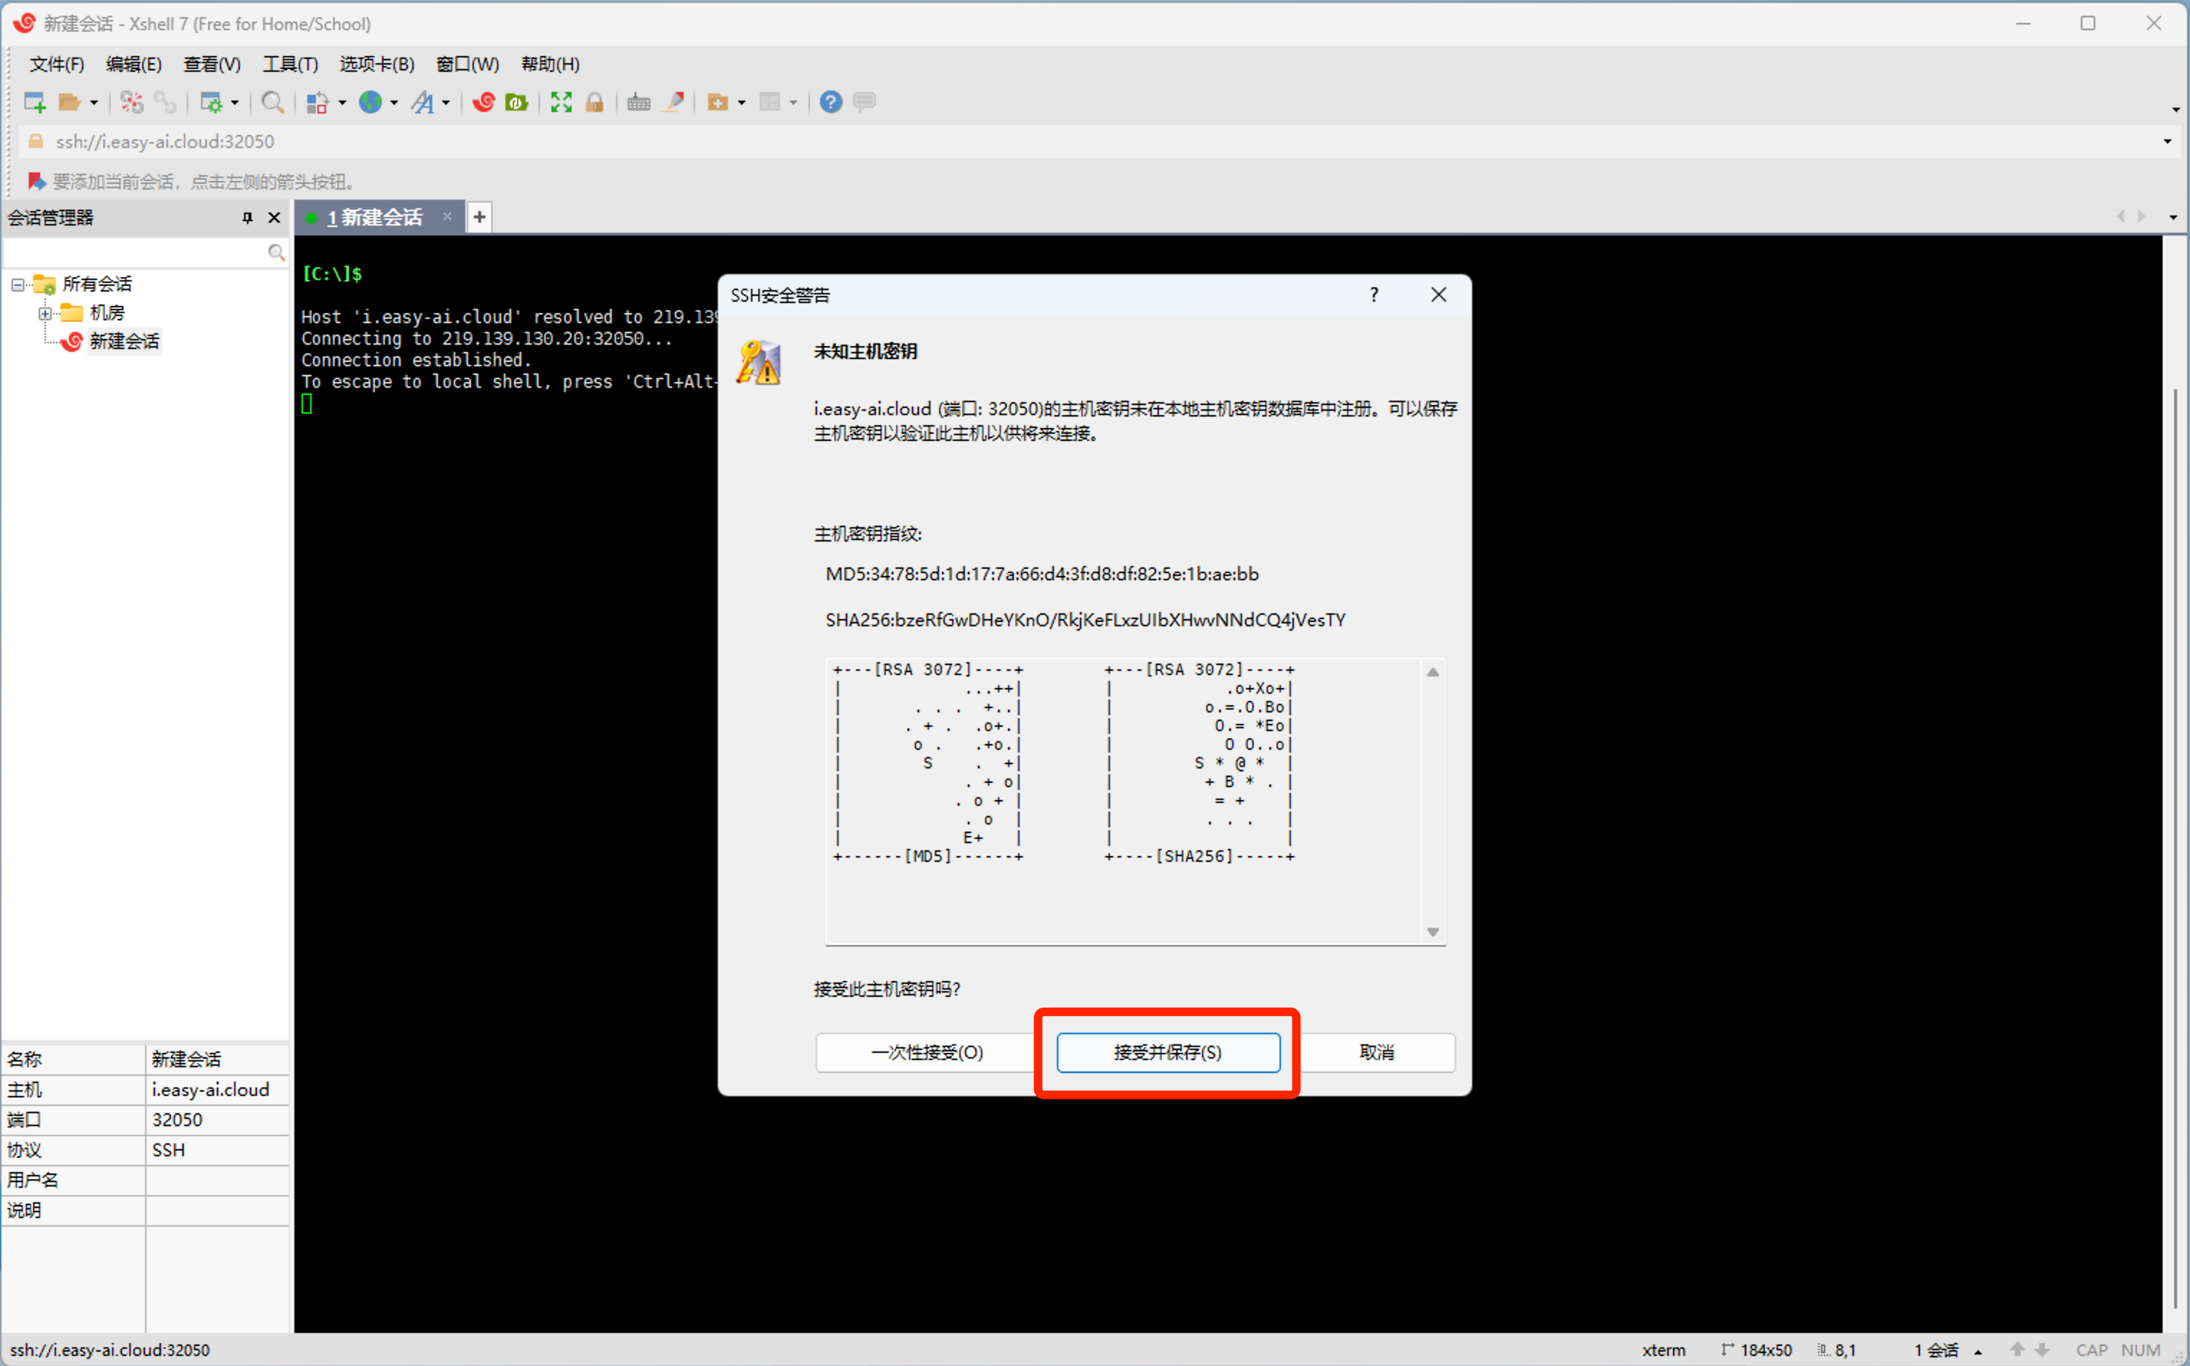Expand dropdown arrow next to font icon
Image resolution: width=2190 pixels, height=1366 pixels.
coord(446,103)
